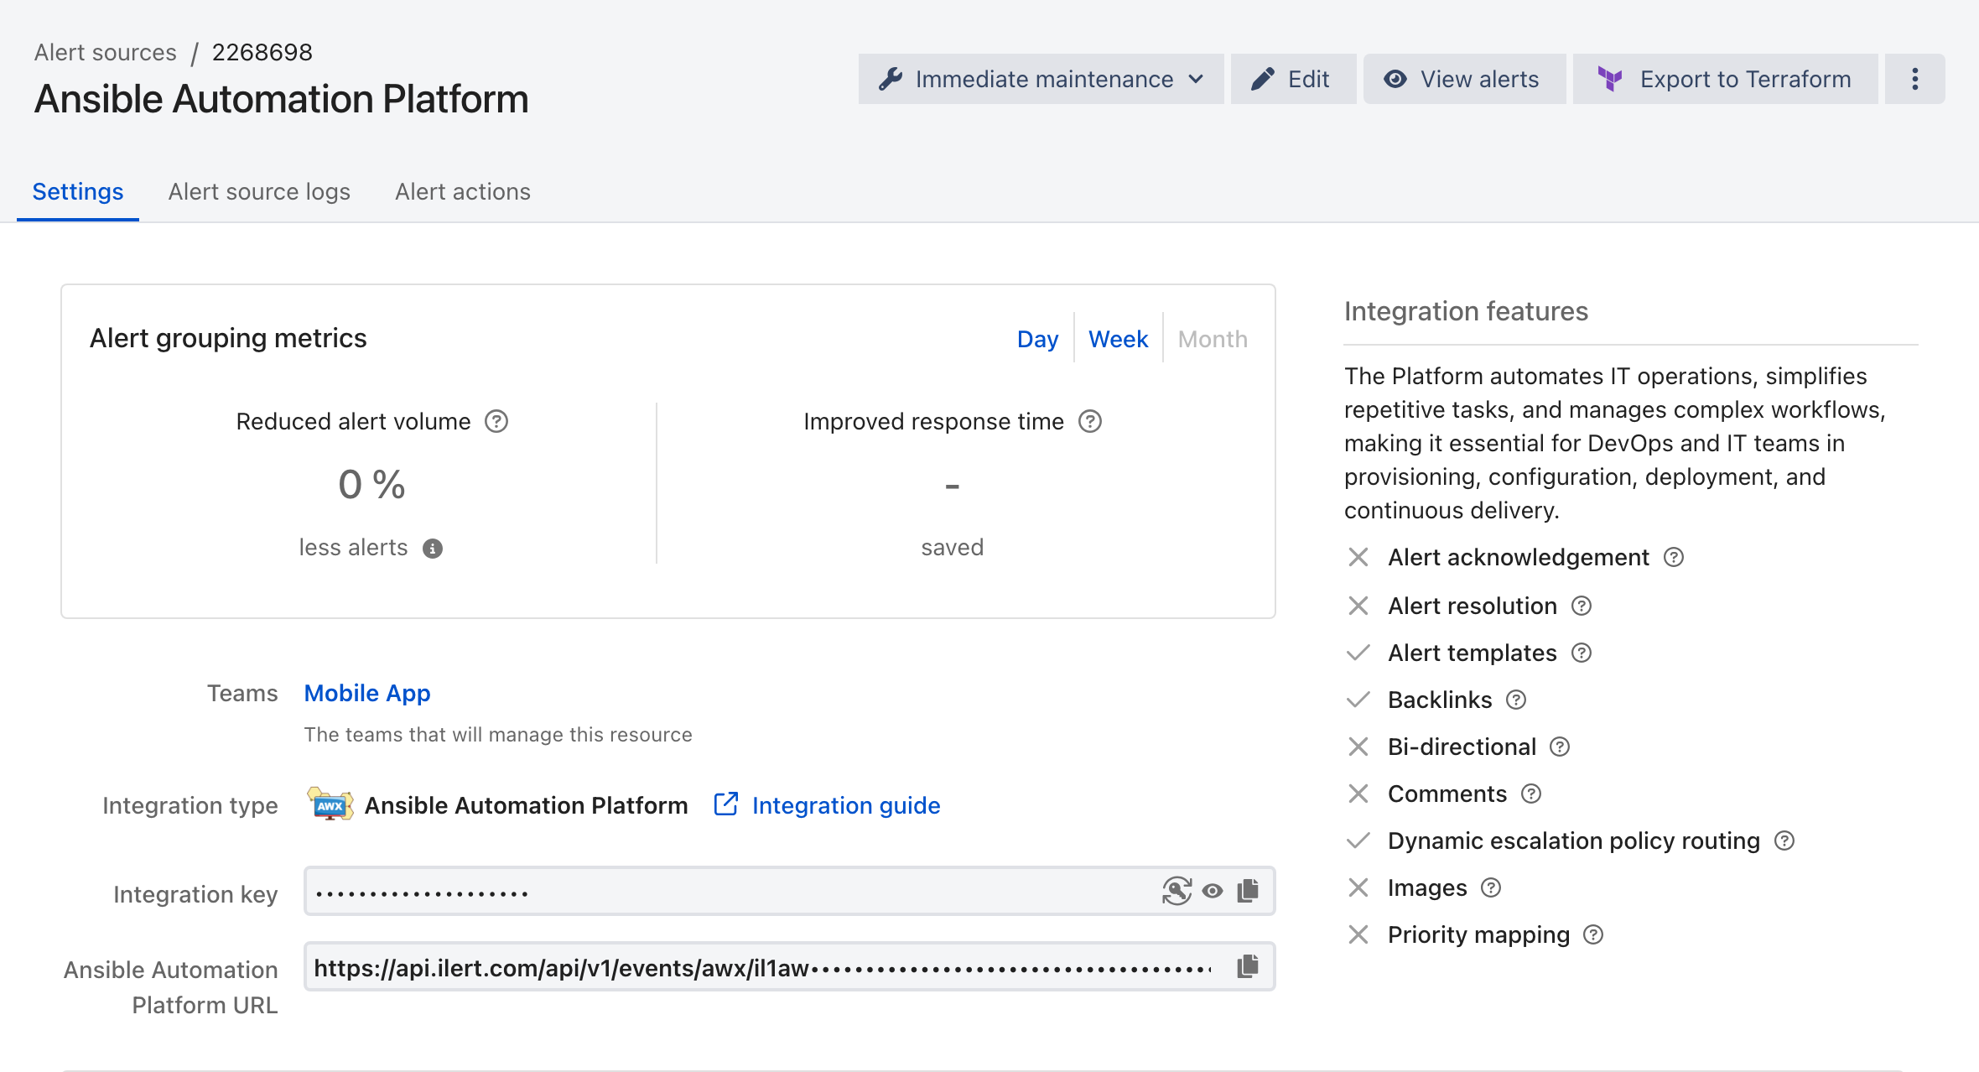
Task: Go to Alert sources breadcrumb
Action: pos(106,52)
